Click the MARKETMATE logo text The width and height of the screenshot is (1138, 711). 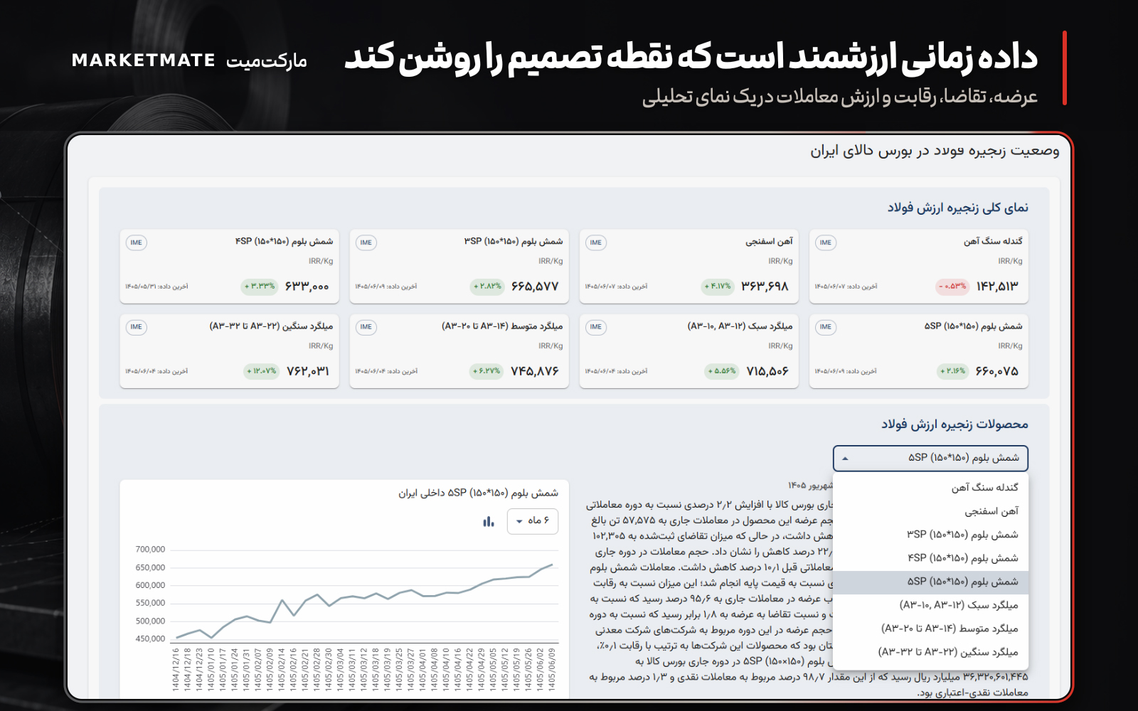[143, 60]
